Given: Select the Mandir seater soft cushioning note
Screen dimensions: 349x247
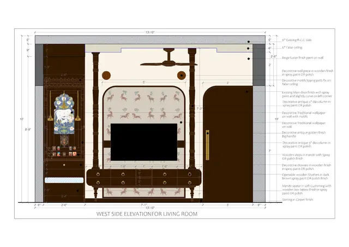Looking at the screenshot, I should [306, 190].
